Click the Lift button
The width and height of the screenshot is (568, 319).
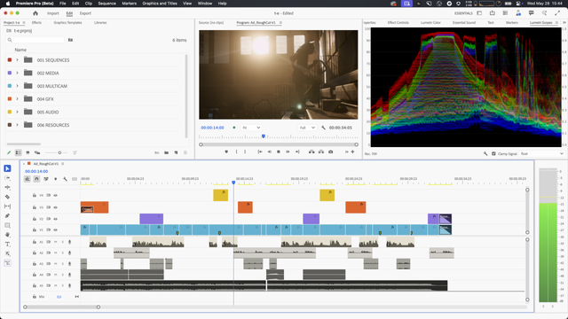click(x=312, y=152)
